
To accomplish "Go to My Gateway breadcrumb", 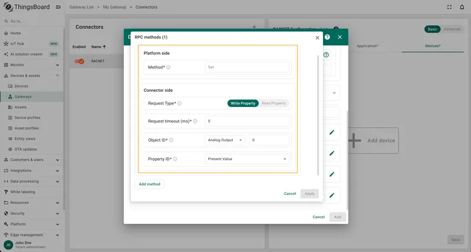I will 114,7.
